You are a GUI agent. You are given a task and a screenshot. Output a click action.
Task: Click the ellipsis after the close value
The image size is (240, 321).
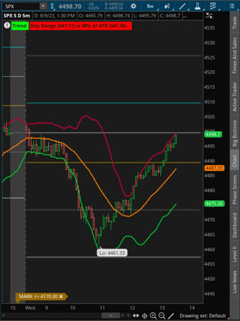(185, 16)
